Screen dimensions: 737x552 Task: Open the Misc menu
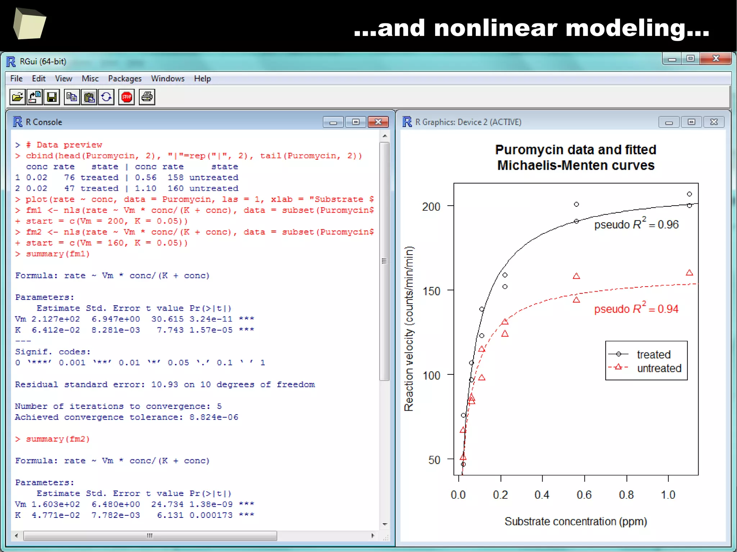tap(90, 78)
